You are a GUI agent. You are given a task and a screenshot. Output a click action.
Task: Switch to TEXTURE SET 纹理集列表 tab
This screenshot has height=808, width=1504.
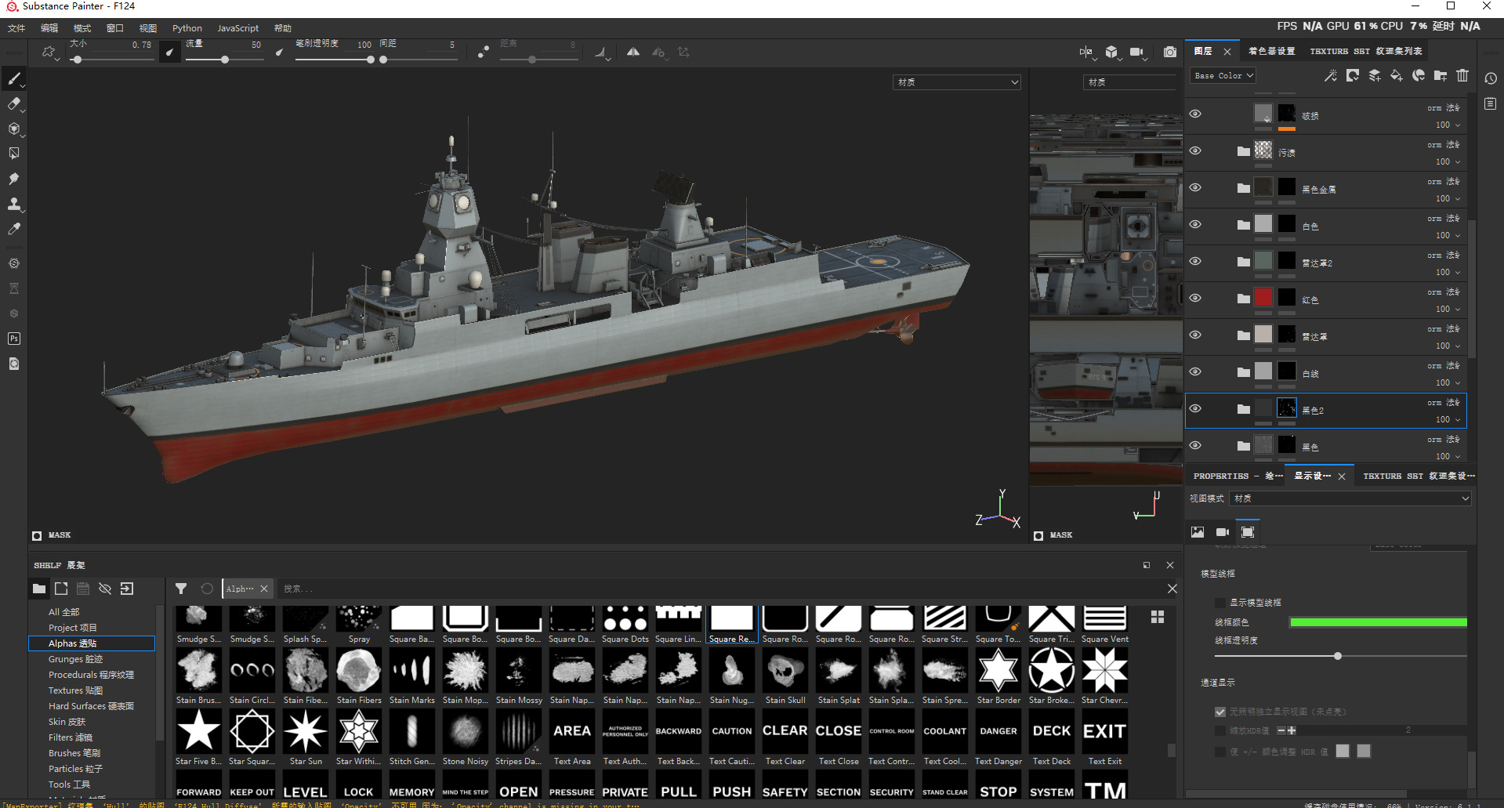click(1365, 51)
